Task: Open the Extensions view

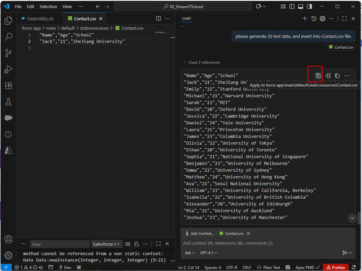Action: (8, 85)
